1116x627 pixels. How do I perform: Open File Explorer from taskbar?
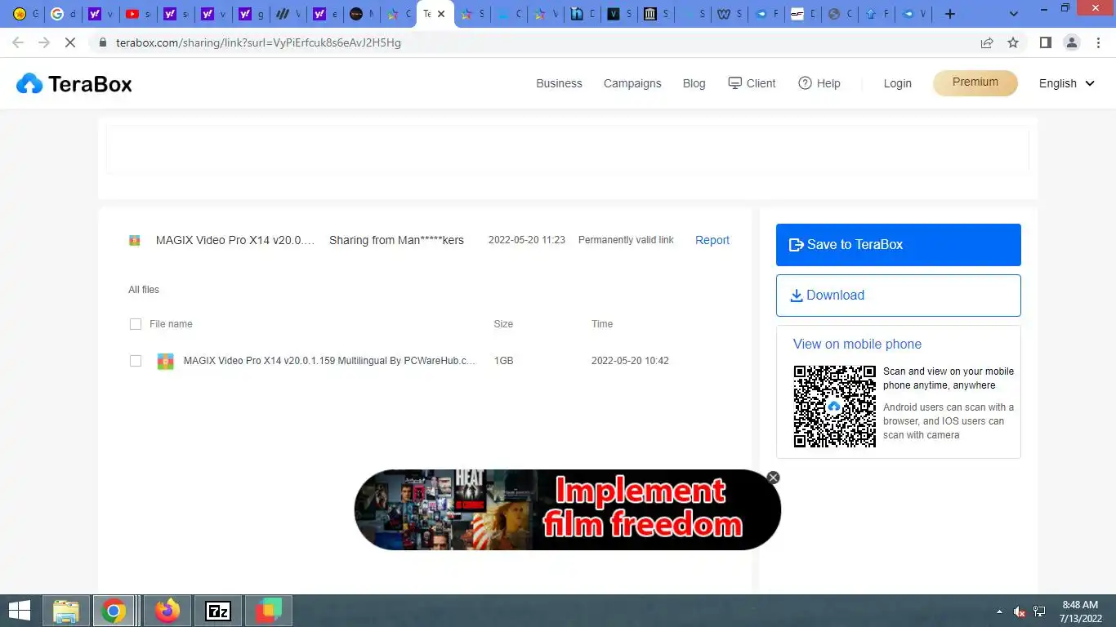[65, 611]
